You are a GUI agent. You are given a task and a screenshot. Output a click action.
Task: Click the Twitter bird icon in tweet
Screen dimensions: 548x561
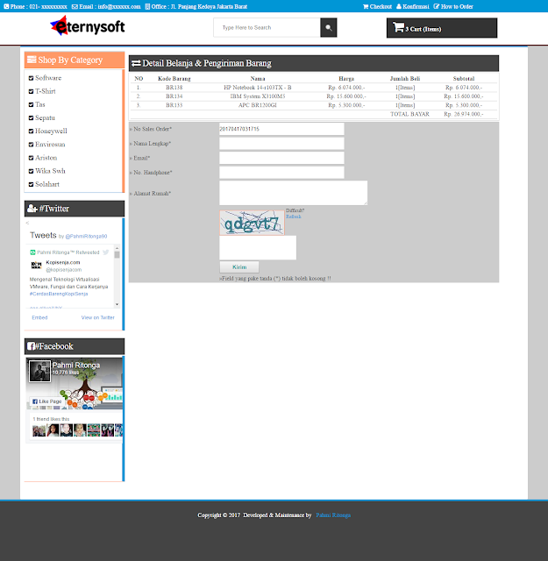pos(105,252)
